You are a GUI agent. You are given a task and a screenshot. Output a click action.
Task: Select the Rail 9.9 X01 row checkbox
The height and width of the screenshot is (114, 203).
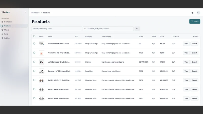34,80
